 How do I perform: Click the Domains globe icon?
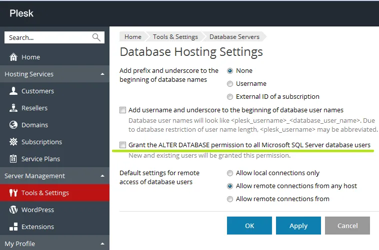[x=13, y=125]
